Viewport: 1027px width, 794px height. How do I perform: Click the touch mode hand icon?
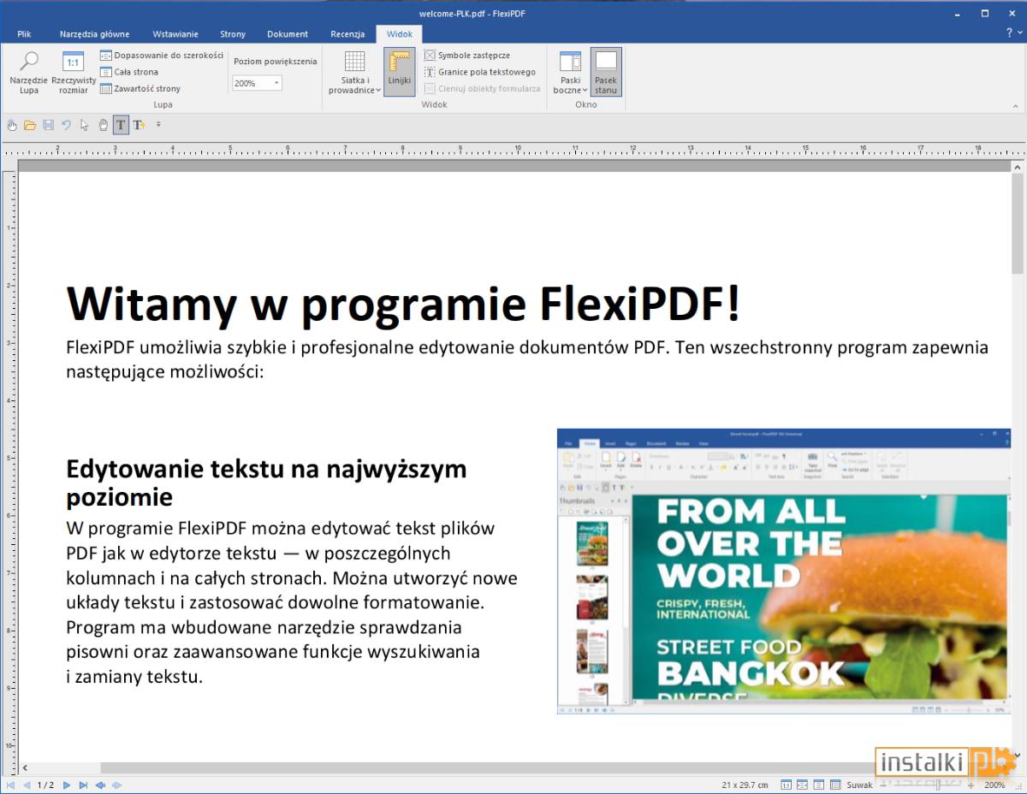click(x=12, y=125)
